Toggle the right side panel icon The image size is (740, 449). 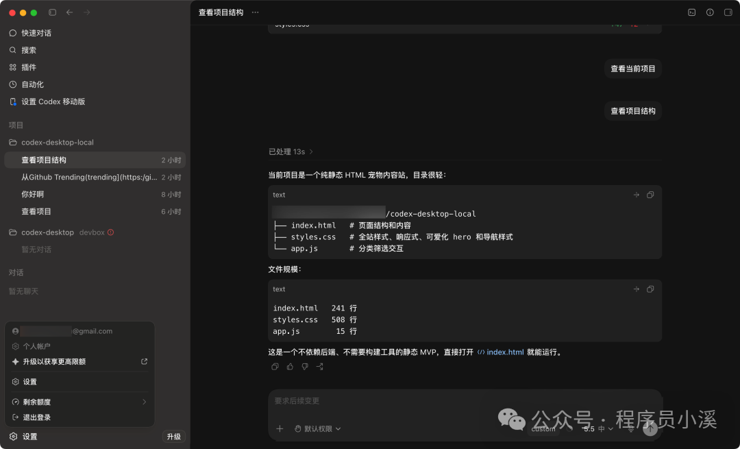click(728, 12)
